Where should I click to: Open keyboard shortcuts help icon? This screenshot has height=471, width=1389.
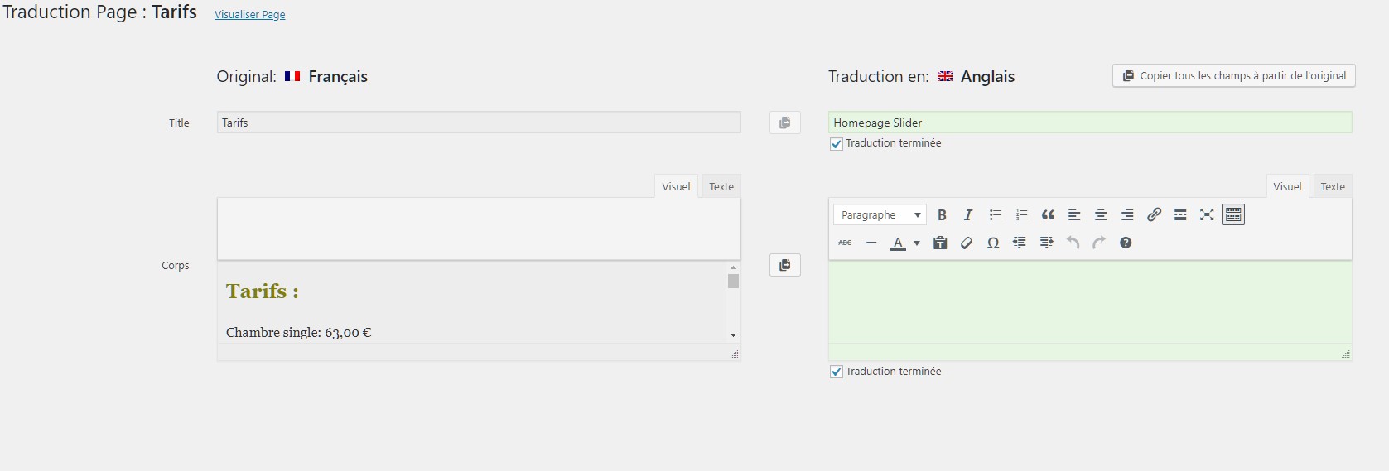point(1126,243)
